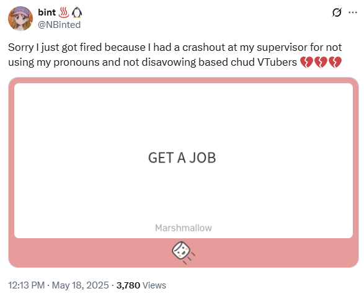Open the 12:13 PM timestamp link
This screenshot has width=364, height=299.
pyautogui.click(x=27, y=285)
